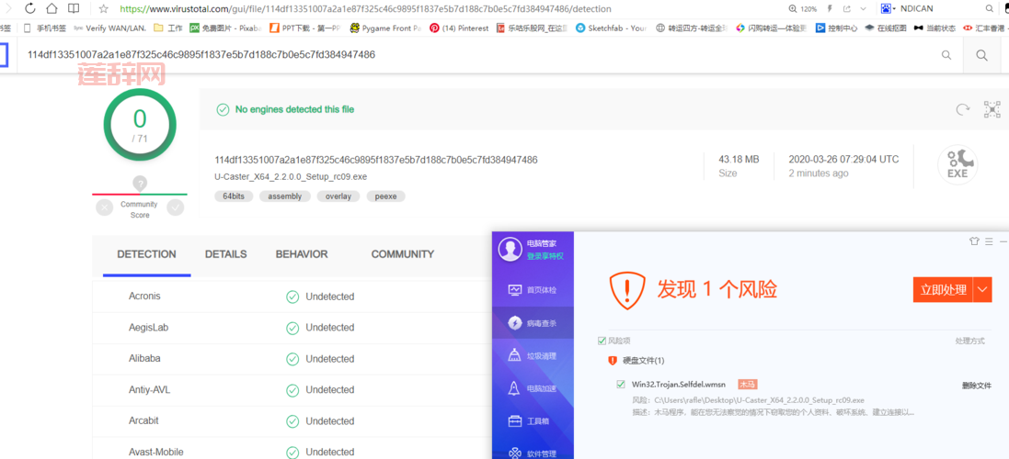Click the share icon in address bar
This screenshot has height=459, width=1009.
(847, 9)
